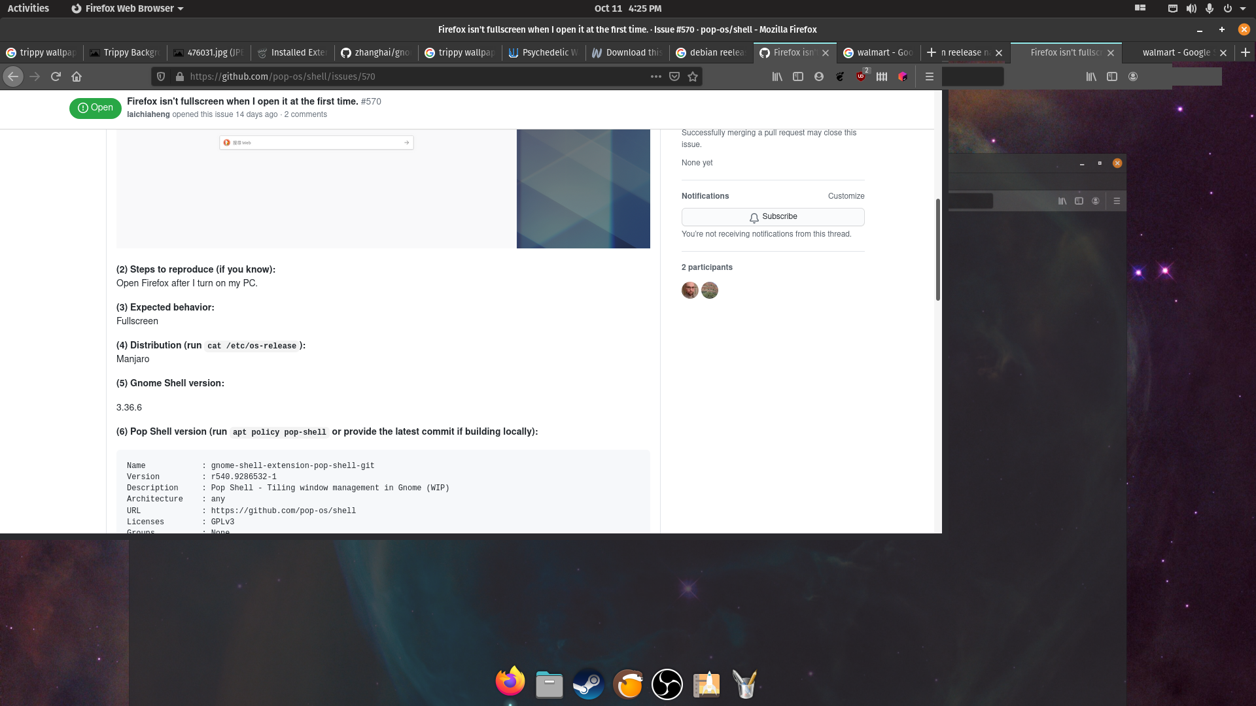Open the issue screenshot image thumbnail

(383, 189)
